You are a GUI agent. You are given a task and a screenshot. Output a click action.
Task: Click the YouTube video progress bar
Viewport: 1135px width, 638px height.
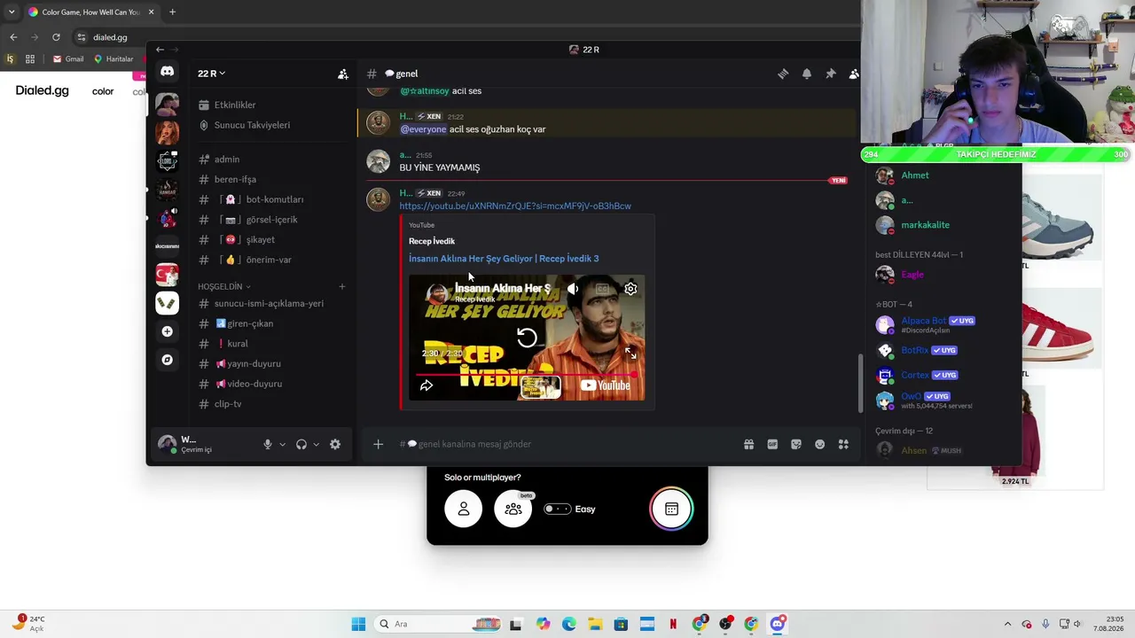(527, 373)
